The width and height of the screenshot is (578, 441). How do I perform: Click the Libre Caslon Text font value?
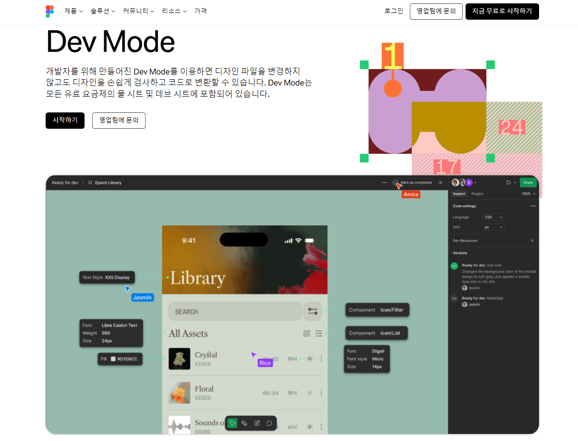pos(119,325)
